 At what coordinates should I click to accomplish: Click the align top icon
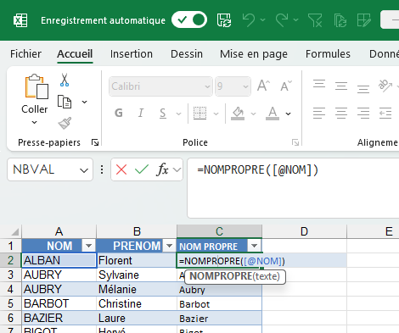click(319, 84)
